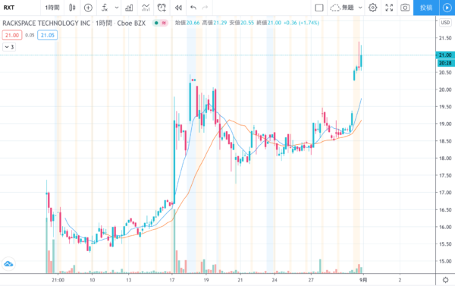This screenshot has width=455, height=286.
Task: Click the 24 date label on time axis
Action: pos(275,280)
